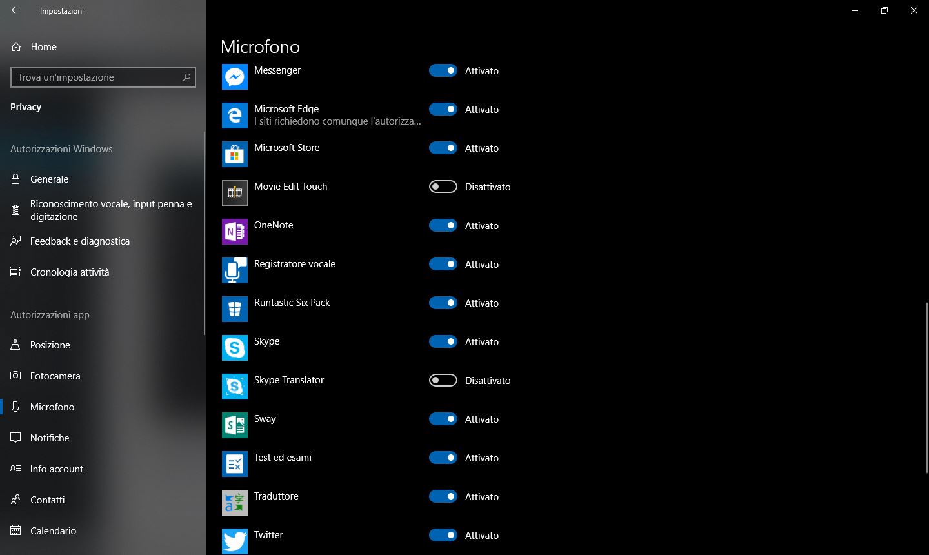The image size is (929, 555).
Task: Click the Registratore vocale icon
Action: pyautogui.click(x=235, y=270)
